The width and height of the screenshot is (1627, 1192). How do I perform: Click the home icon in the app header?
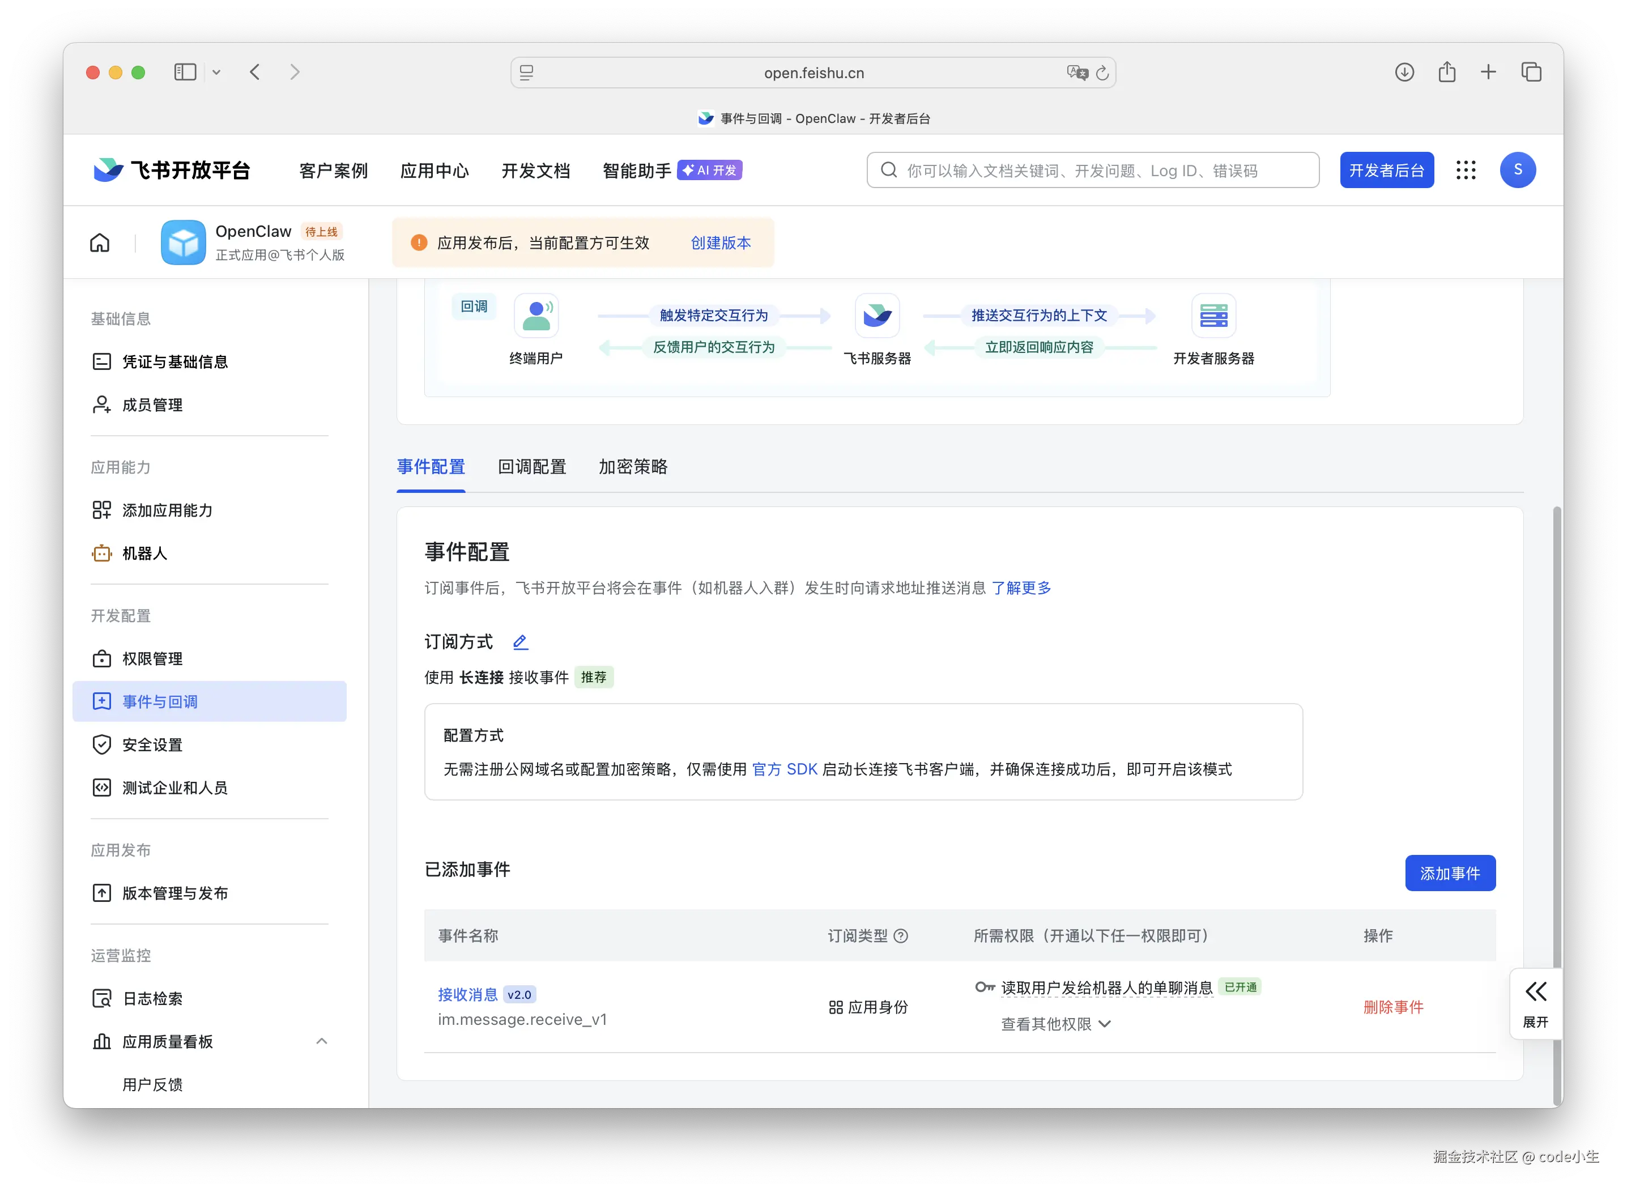click(x=100, y=242)
